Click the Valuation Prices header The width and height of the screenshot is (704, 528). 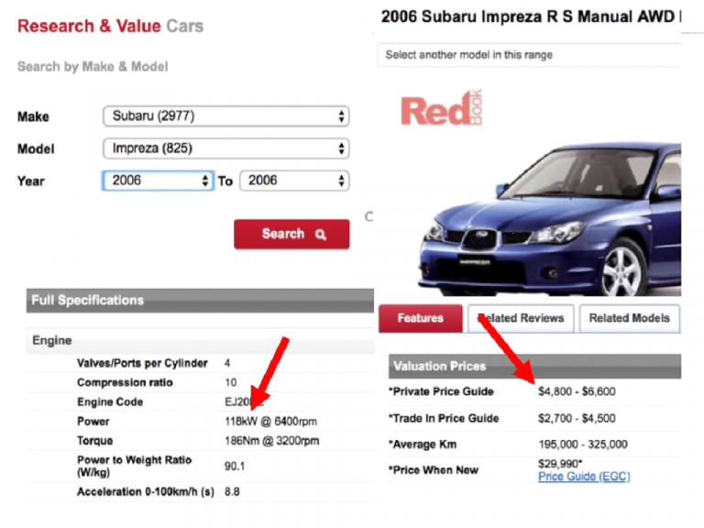[x=440, y=366]
